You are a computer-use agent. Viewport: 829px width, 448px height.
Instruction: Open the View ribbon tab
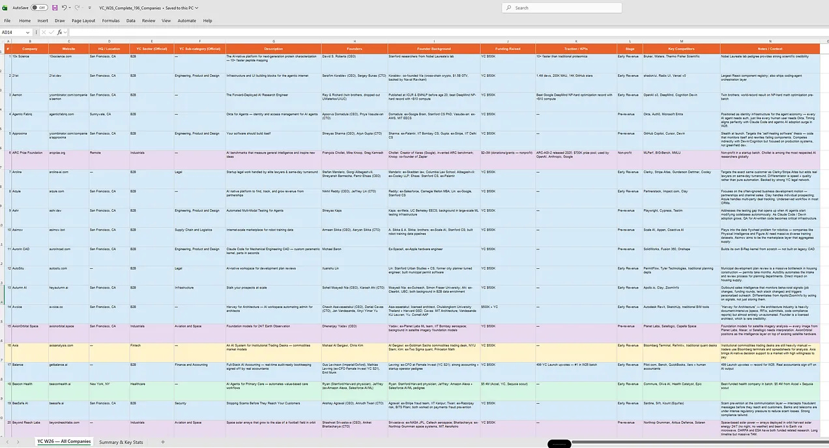[166, 21]
